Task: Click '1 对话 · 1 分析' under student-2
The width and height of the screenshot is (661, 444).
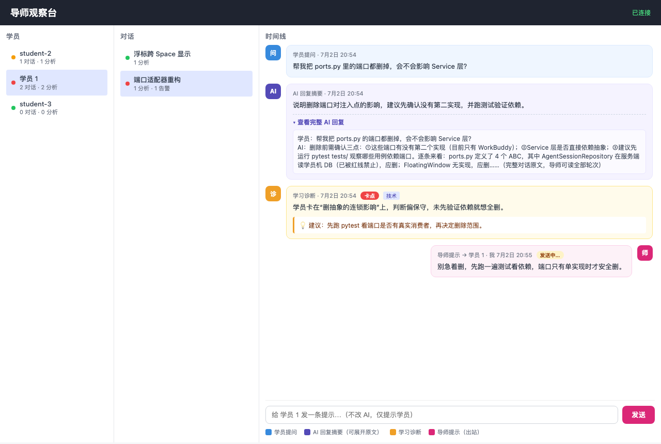Action: point(38,62)
